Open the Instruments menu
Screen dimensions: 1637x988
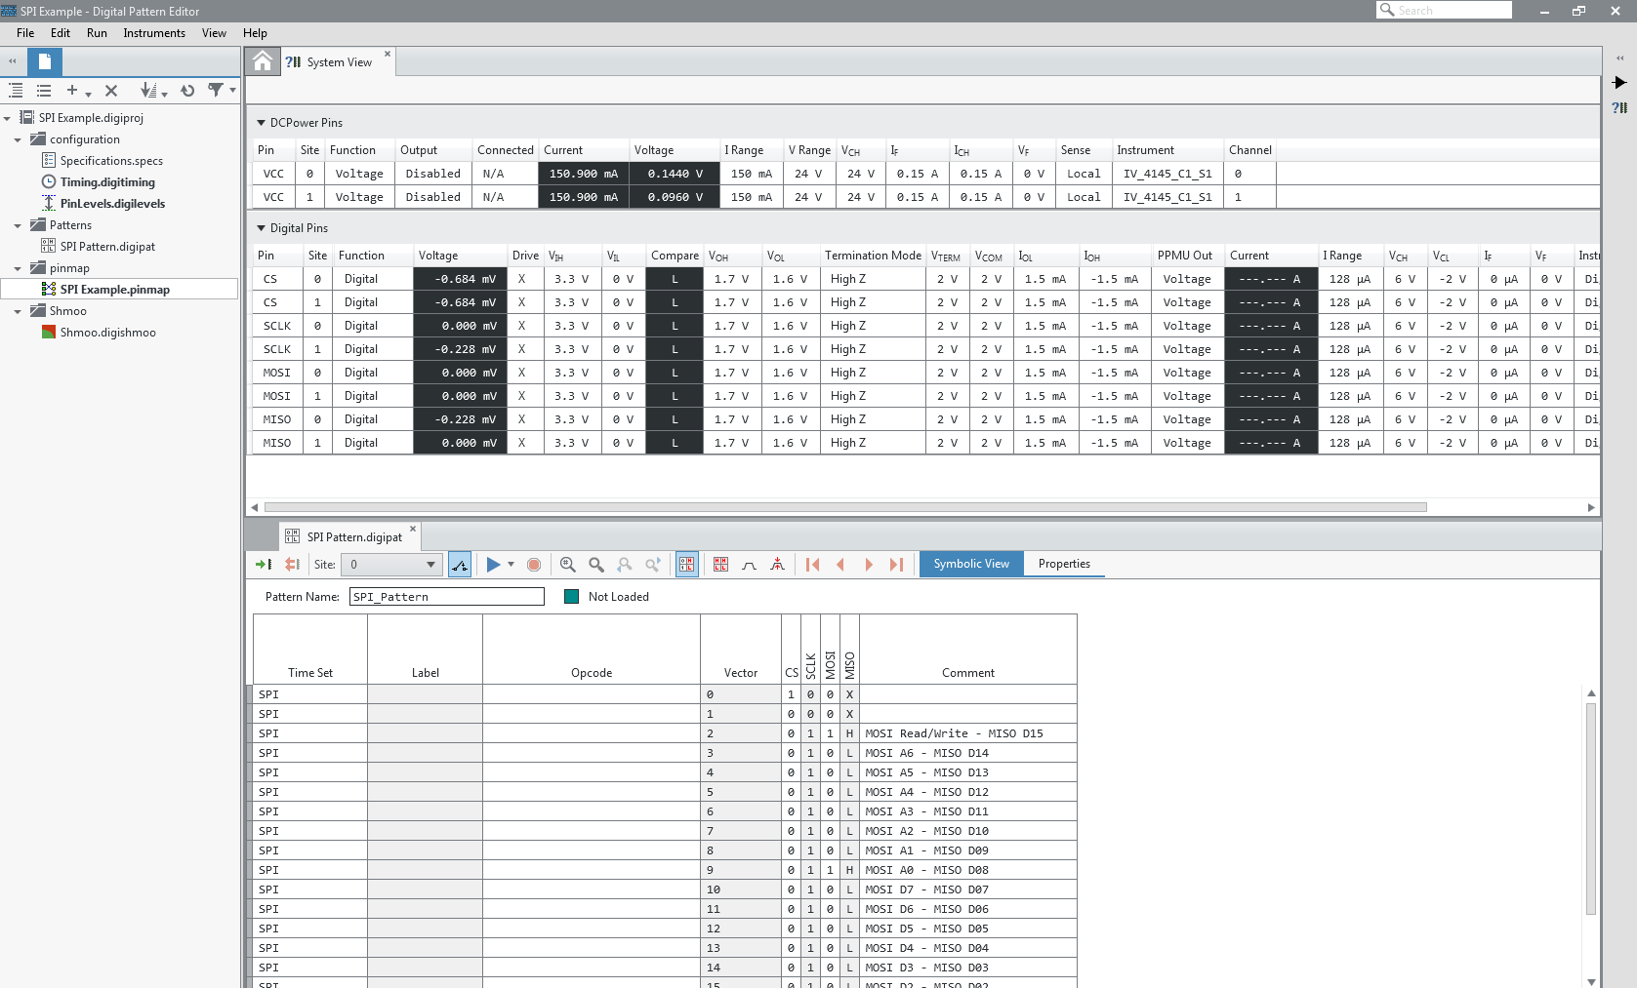153,33
